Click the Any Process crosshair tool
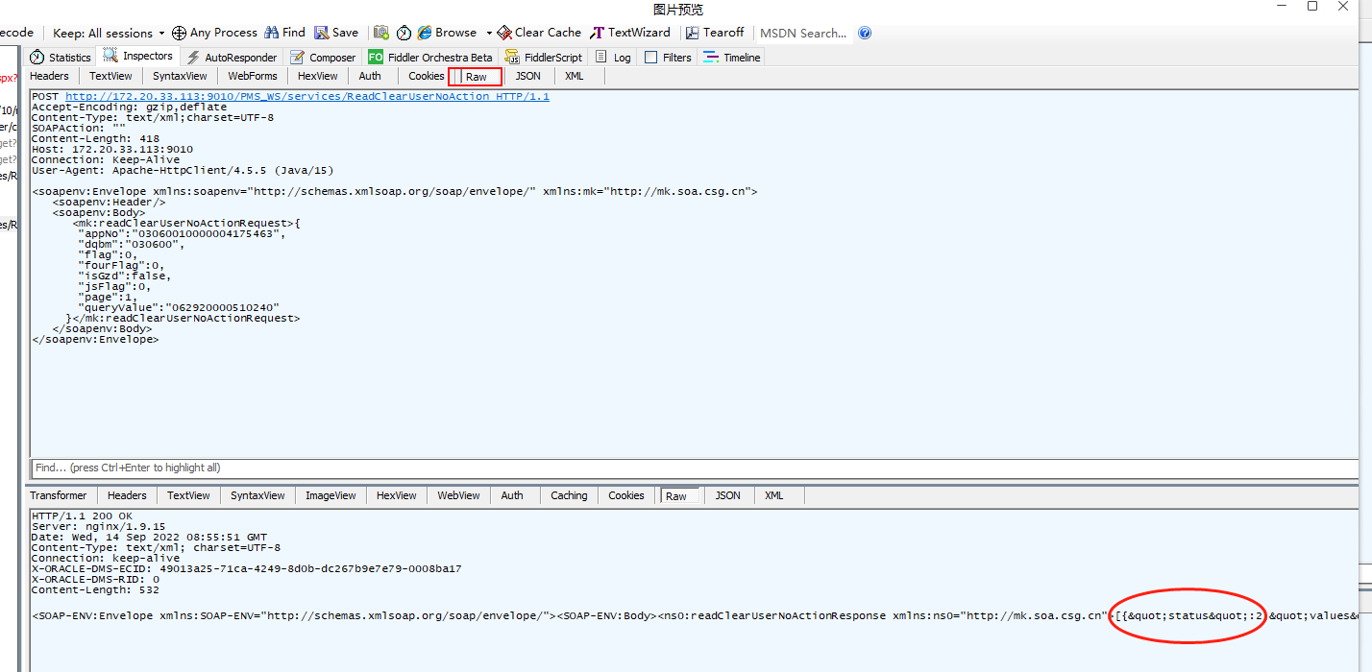The image size is (1372, 672). (x=214, y=33)
